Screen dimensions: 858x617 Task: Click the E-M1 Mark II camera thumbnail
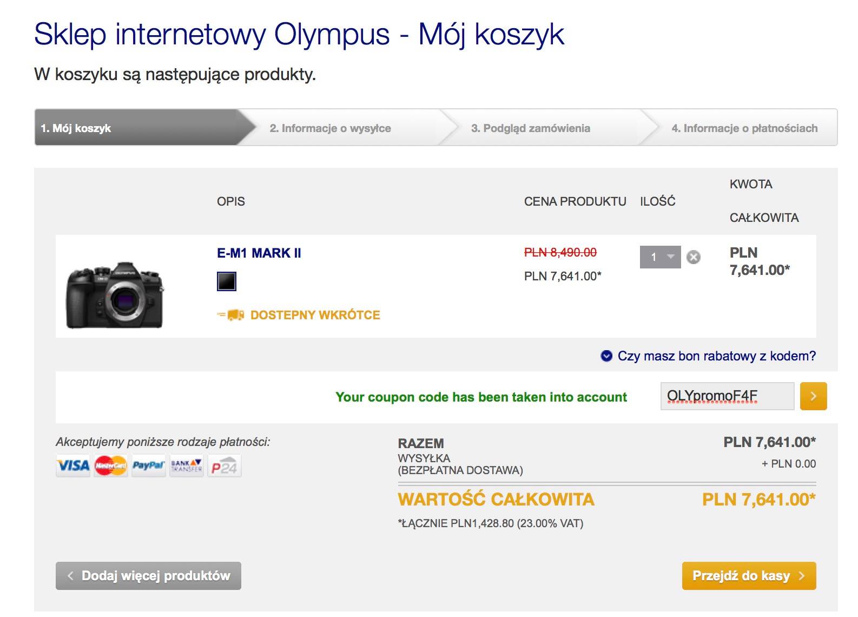pos(115,294)
